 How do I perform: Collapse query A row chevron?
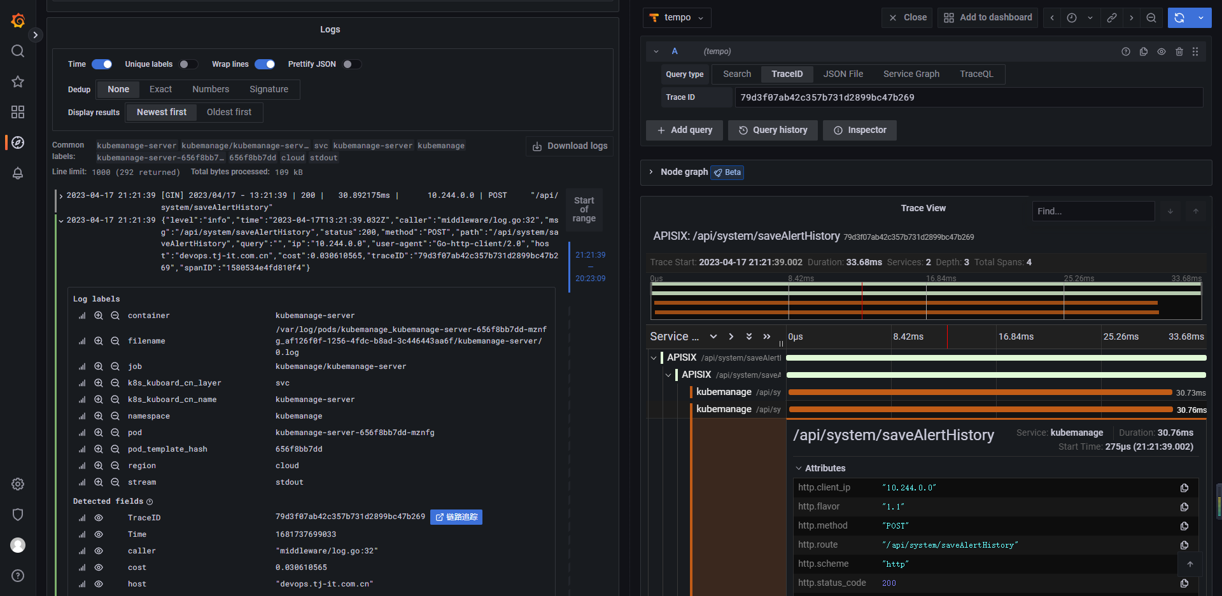pyautogui.click(x=656, y=52)
